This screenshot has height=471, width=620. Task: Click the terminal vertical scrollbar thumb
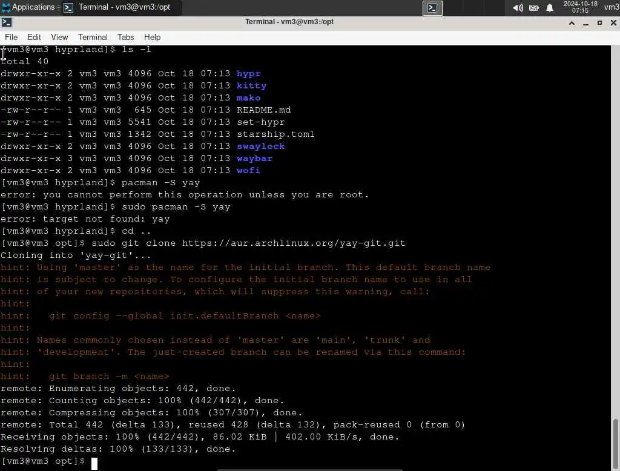pyautogui.click(x=616, y=444)
